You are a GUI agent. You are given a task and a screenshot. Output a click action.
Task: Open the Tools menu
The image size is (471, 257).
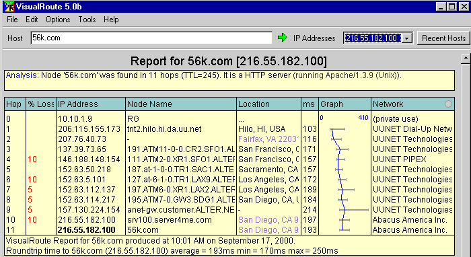[x=87, y=20]
